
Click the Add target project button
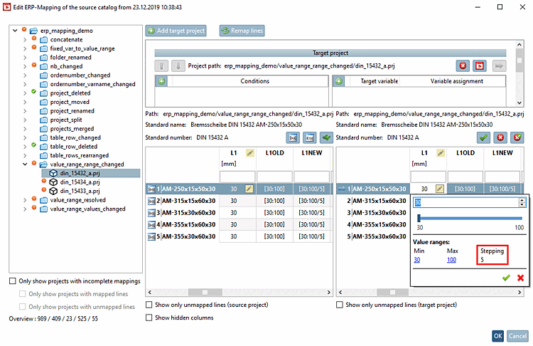[176, 31]
